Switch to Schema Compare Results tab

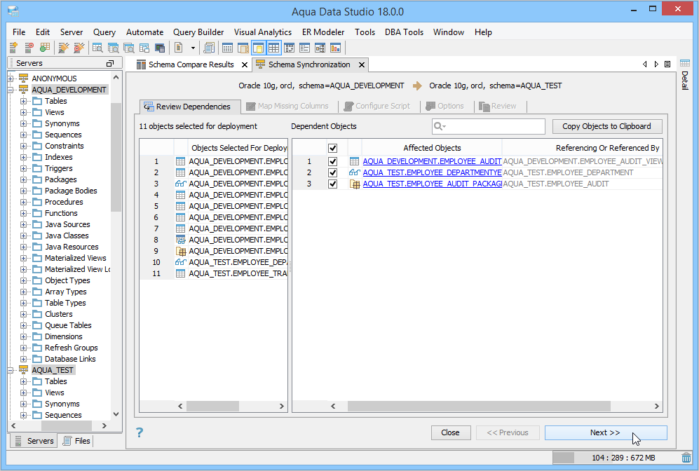191,64
